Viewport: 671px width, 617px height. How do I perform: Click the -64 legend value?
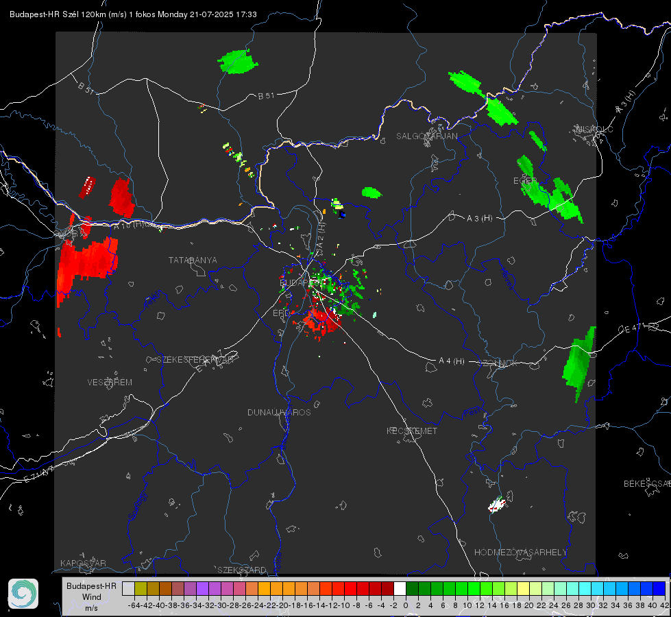[x=134, y=605]
